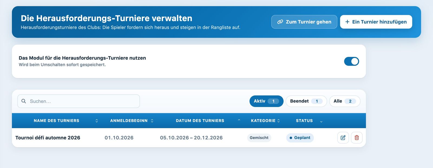Select the Aktiv filter tab
433x168 pixels.
[266, 101]
